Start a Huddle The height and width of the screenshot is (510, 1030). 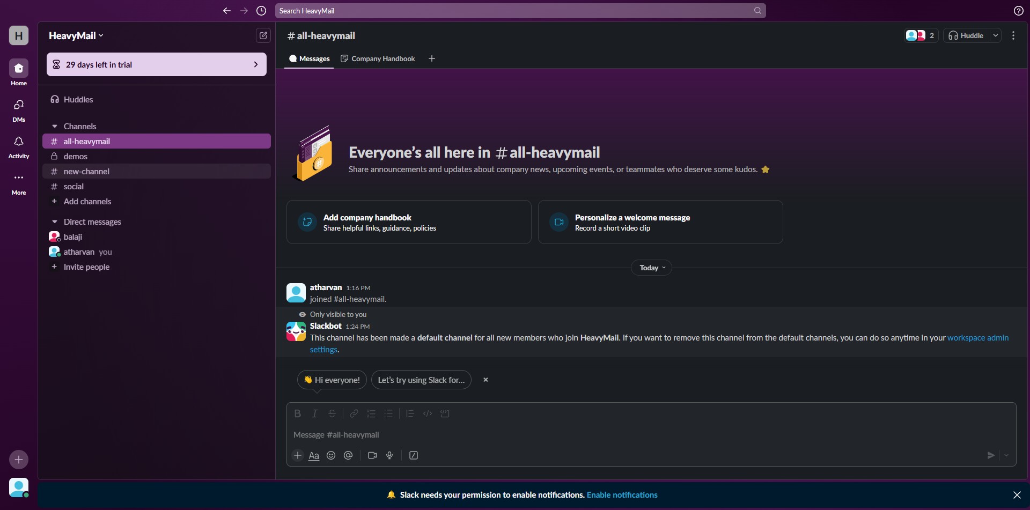tap(966, 35)
